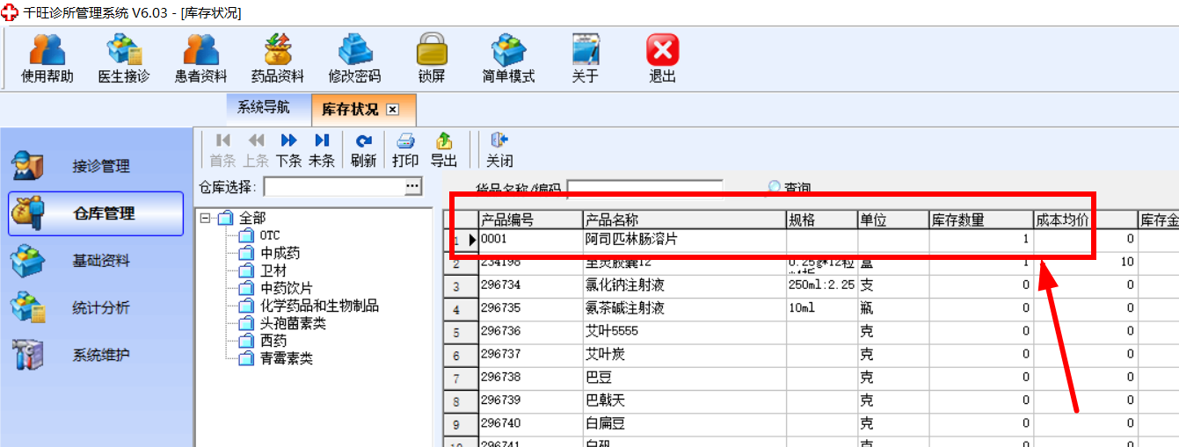Click the 产品名称 column header
The width and height of the screenshot is (1179, 447).
tap(685, 220)
